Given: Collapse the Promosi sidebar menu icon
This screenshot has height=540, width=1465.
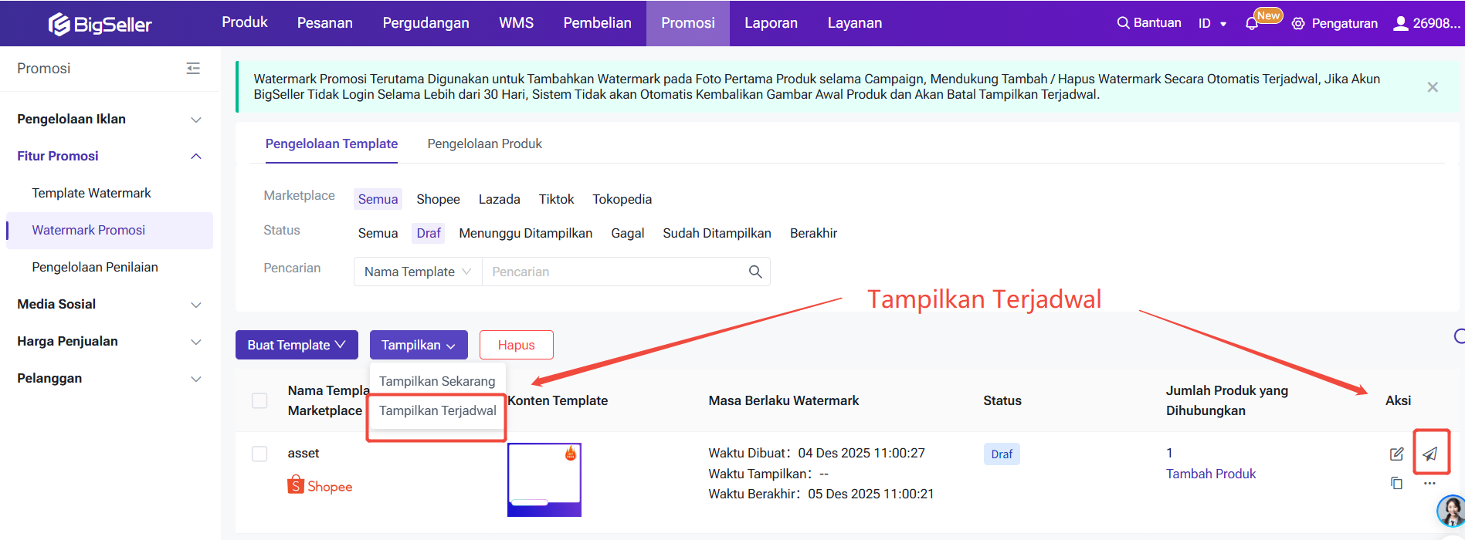Looking at the screenshot, I should (193, 69).
